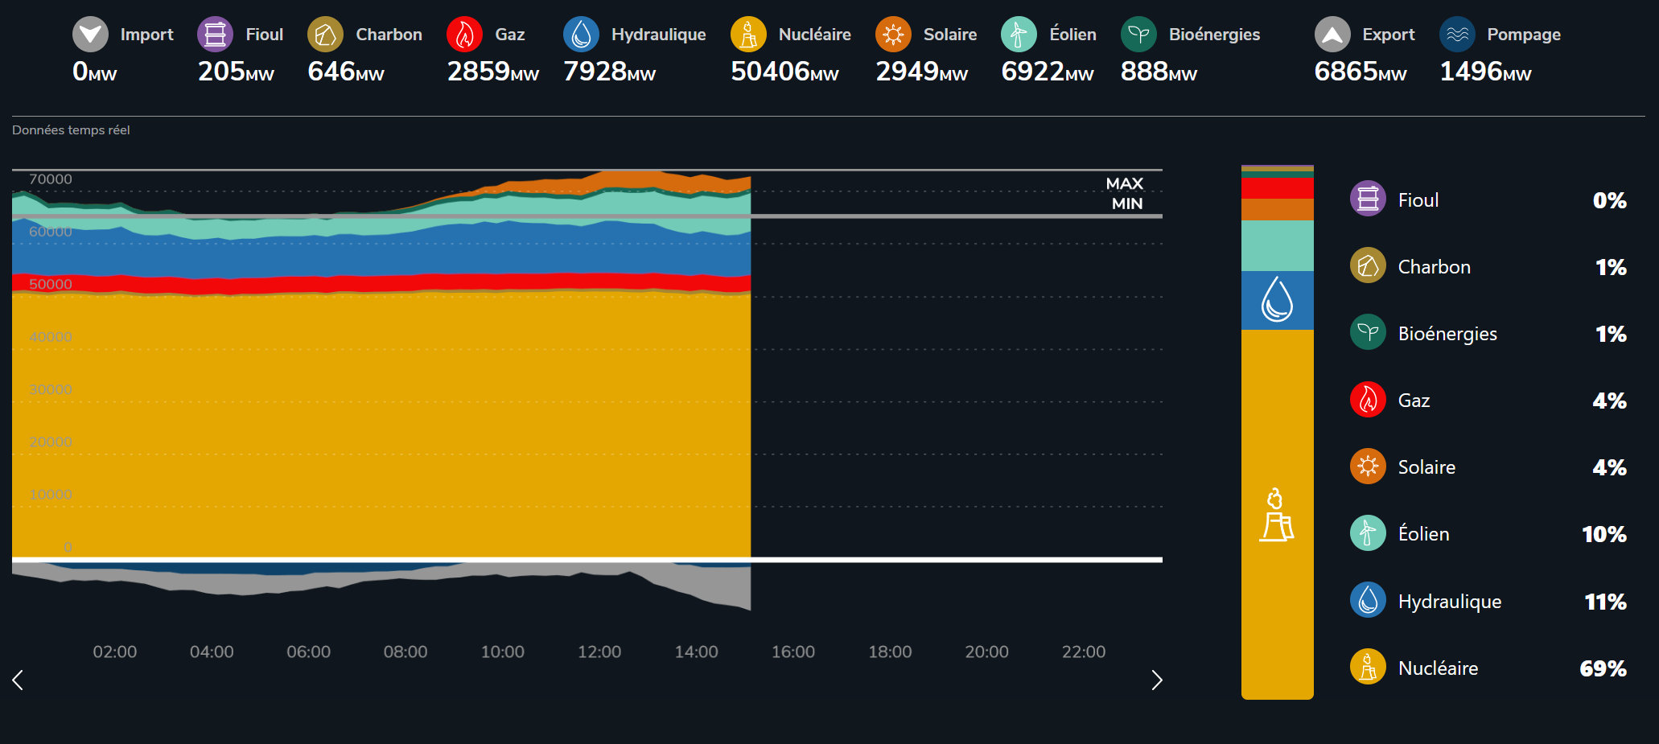Click the 16:00 time axis label
The width and height of the screenshot is (1659, 744).
point(793,652)
